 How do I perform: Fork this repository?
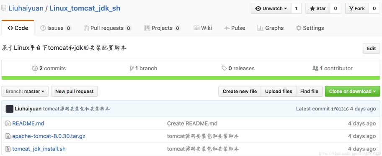[x=357, y=8]
